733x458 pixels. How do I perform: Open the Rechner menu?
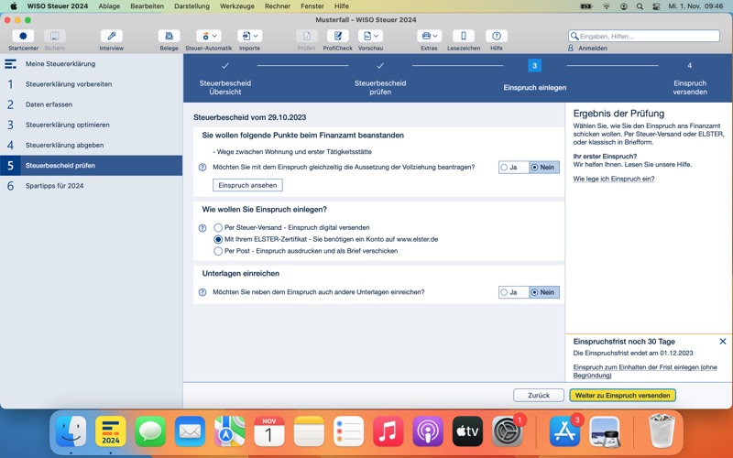point(278,6)
